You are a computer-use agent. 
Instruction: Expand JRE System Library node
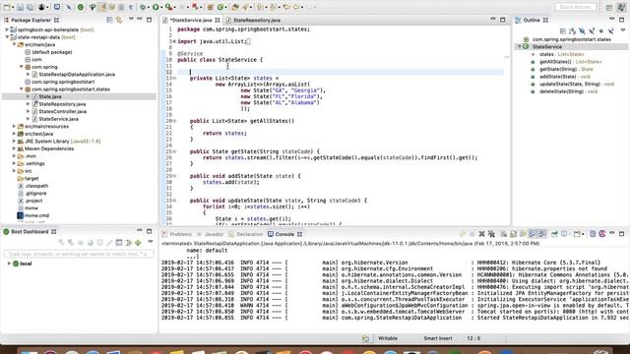pyautogui.click(x=14, y=142)
